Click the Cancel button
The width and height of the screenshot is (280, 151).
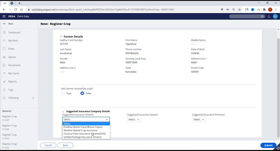pos(48,145)
